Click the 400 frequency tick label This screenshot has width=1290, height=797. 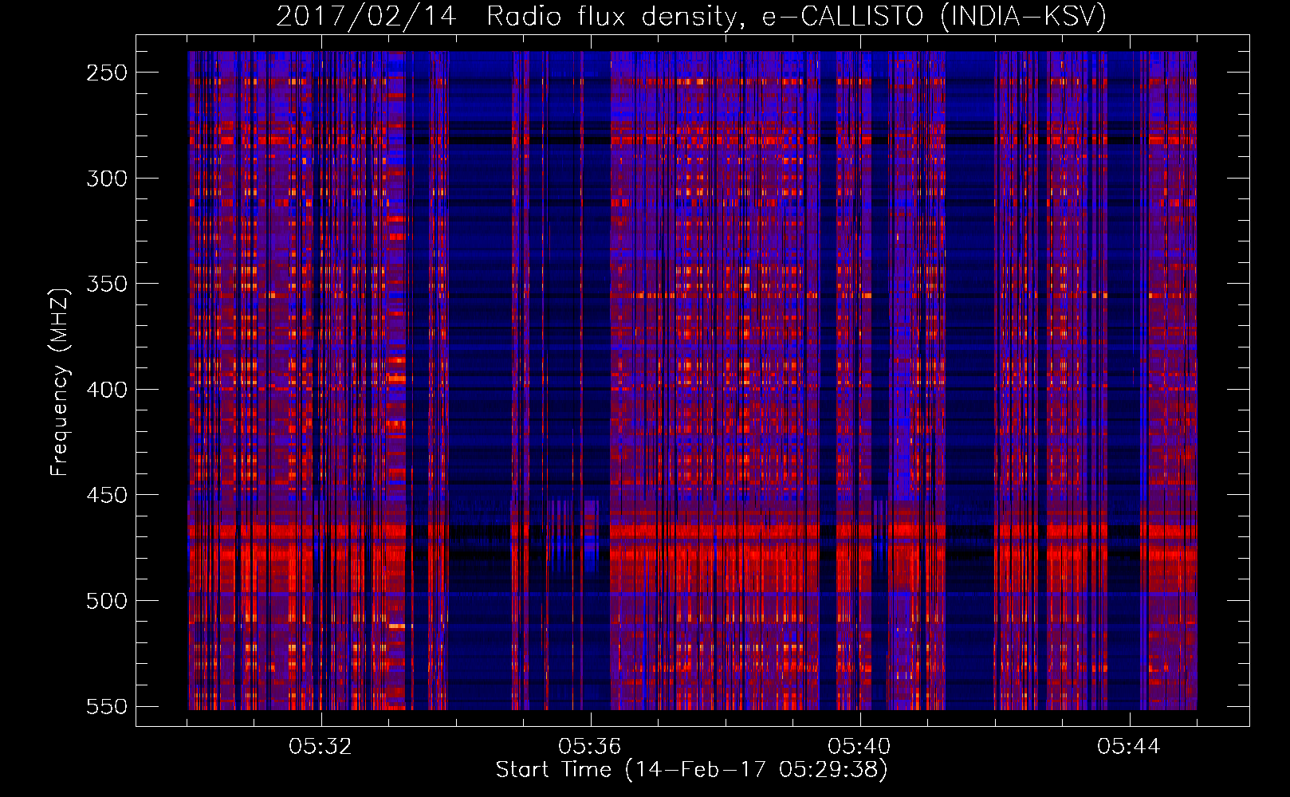click(x=107, y=390)
